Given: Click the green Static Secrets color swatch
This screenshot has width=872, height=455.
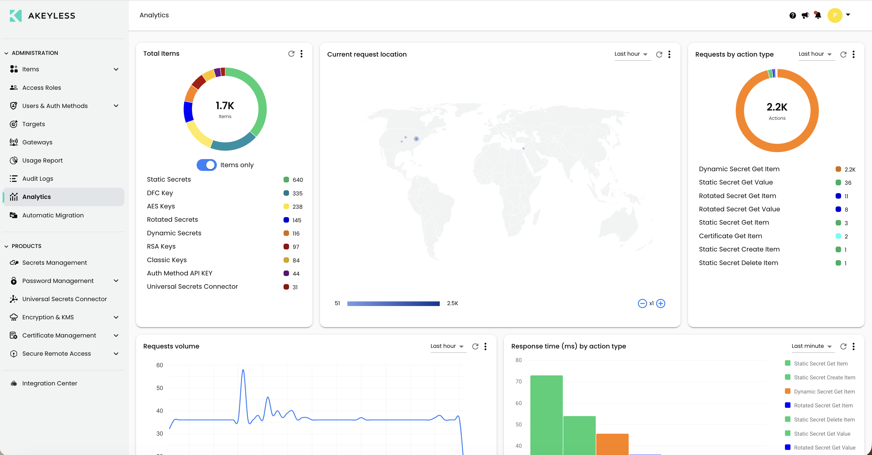Looking at the screenshot, I should (x=286, y=179).
